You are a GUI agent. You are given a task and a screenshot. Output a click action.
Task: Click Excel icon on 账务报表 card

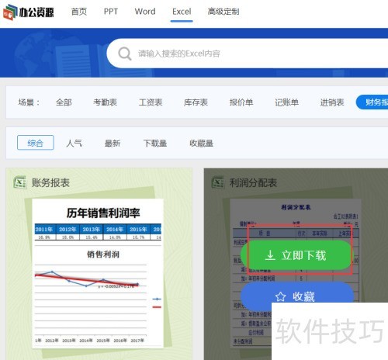[19, 182]
